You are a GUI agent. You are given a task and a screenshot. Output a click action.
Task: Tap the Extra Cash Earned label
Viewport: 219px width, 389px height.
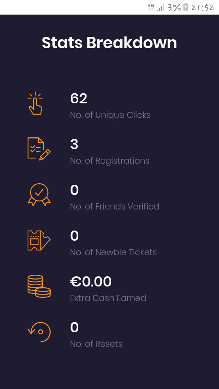pyautogui.click(x=108, y=298)
